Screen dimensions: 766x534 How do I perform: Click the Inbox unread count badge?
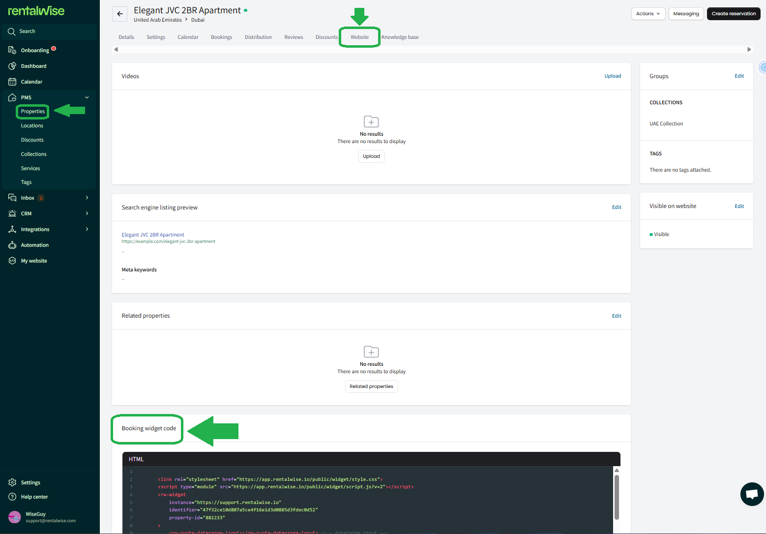[41, 198]
